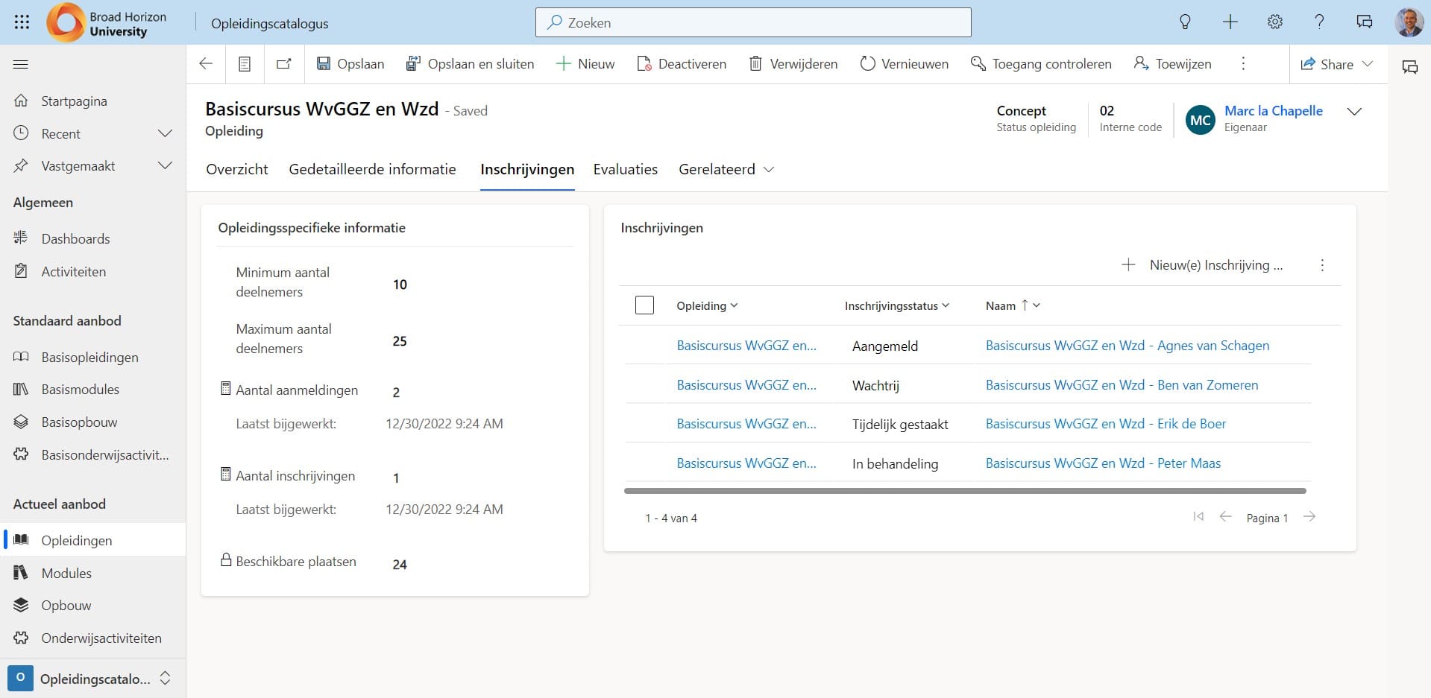Open the record set form icon

click(245, 64)
